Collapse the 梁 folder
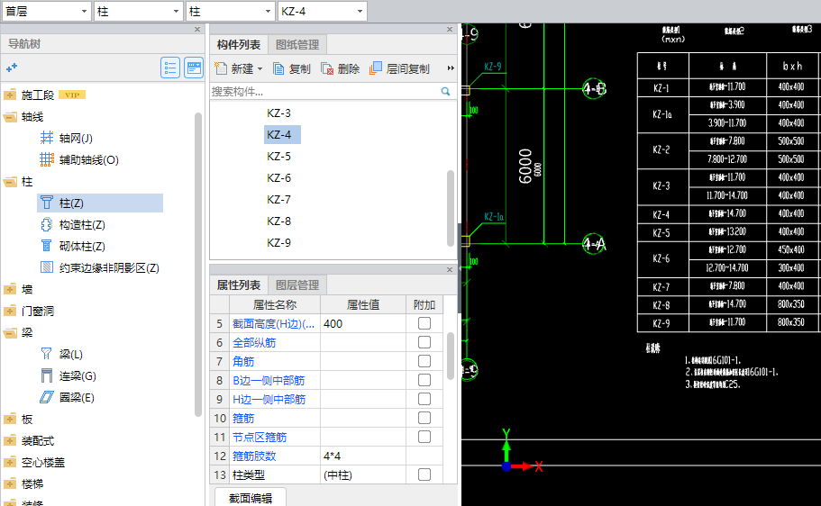The image size is (821, 506). [x=10, y=332]
